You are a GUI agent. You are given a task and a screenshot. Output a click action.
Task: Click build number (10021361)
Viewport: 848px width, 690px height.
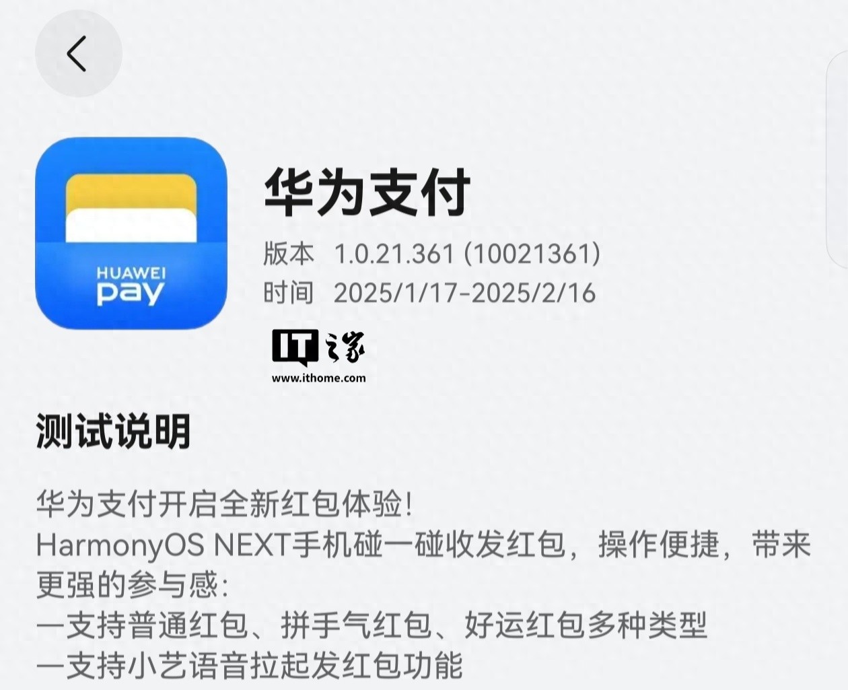click(x=532, y=254)
